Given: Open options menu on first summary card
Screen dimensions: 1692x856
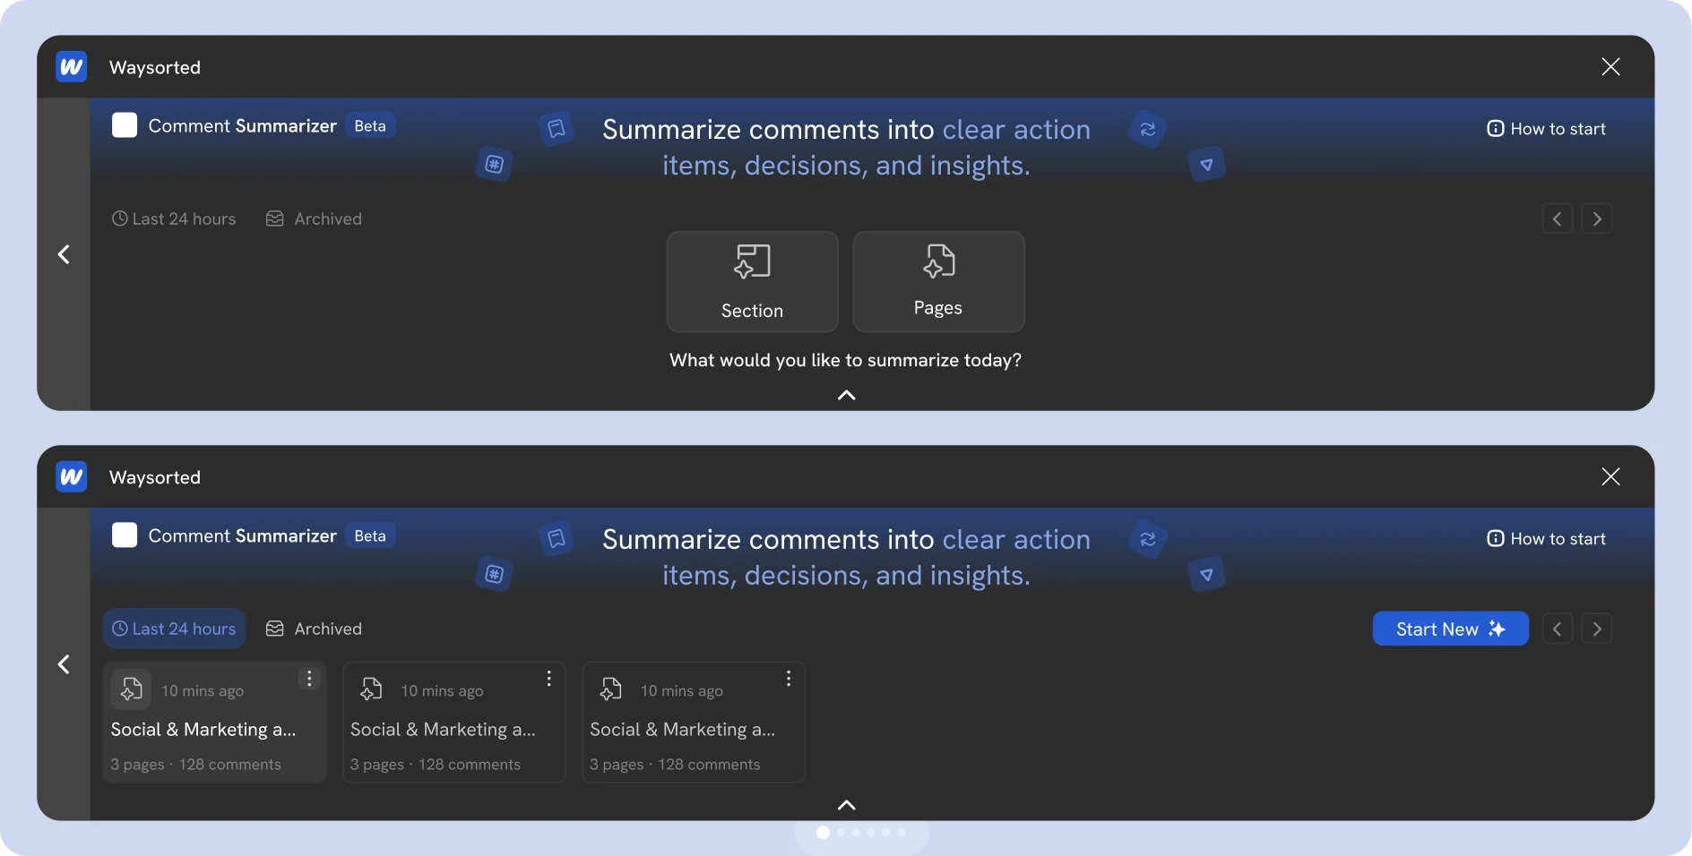Looking at the screenshot, I should 309,679.
